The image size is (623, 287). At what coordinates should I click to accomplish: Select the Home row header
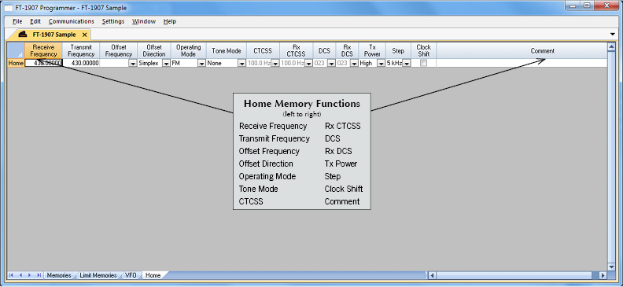click(16, 63)
